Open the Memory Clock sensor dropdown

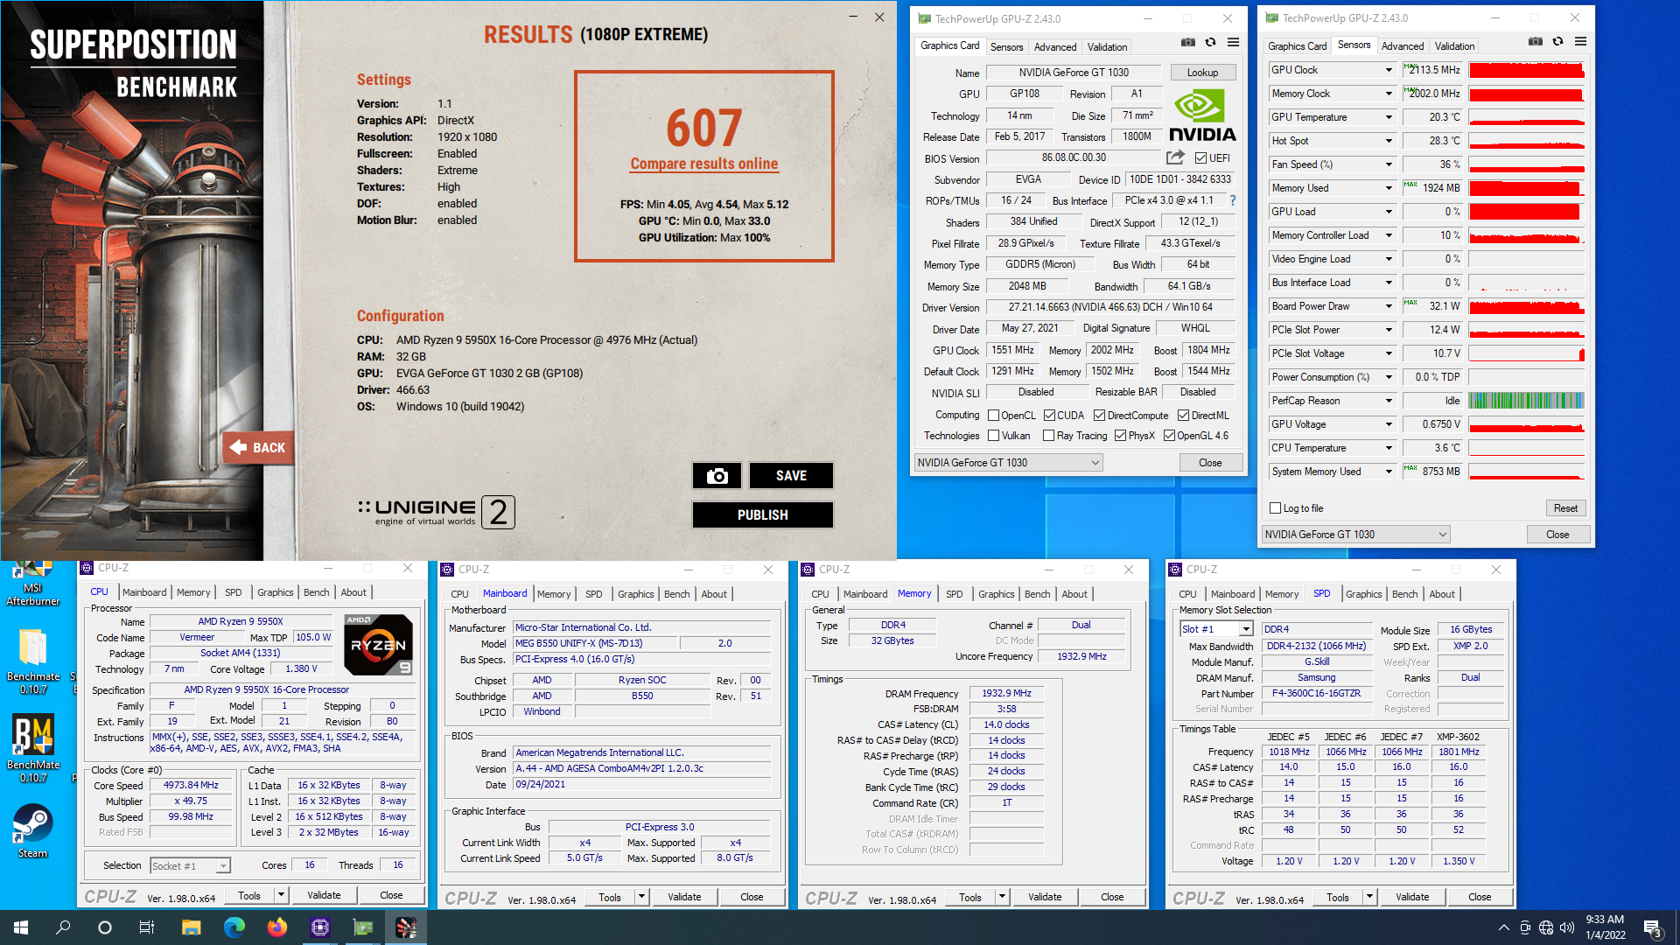click(x=1388, y=94)
